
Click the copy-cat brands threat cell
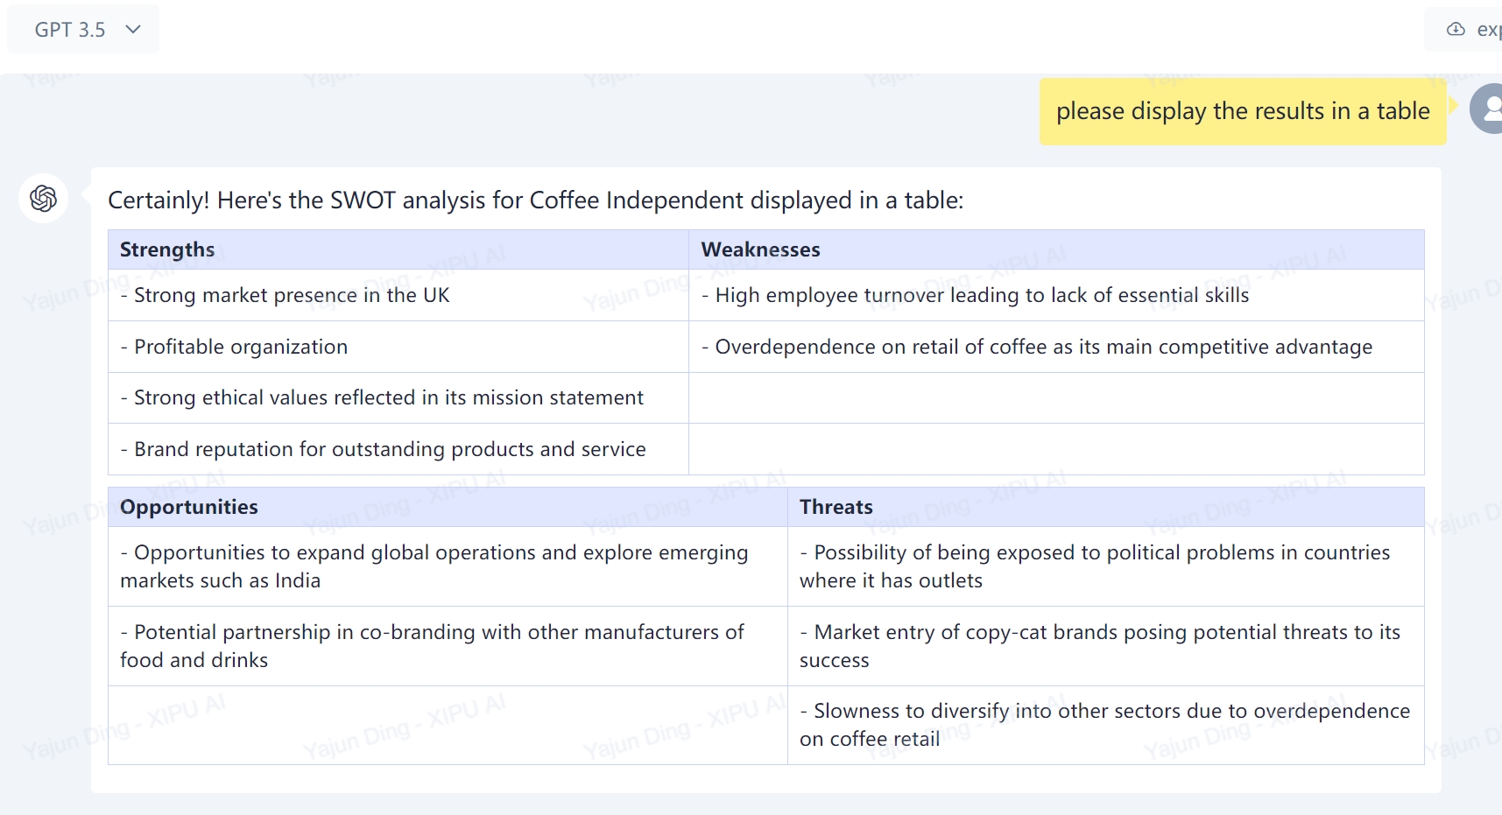tap(1099, 646)
